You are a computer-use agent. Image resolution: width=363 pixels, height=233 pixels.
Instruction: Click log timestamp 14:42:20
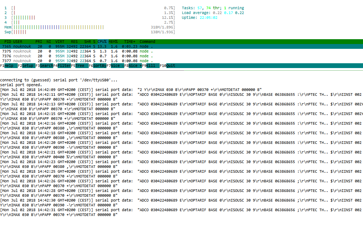(x=47, y=143)
